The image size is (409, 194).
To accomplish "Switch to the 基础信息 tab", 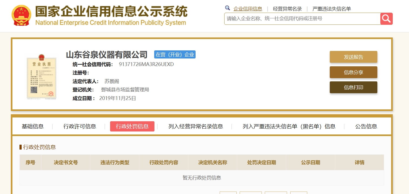I will pyautogui.click(x=33, y=126).
